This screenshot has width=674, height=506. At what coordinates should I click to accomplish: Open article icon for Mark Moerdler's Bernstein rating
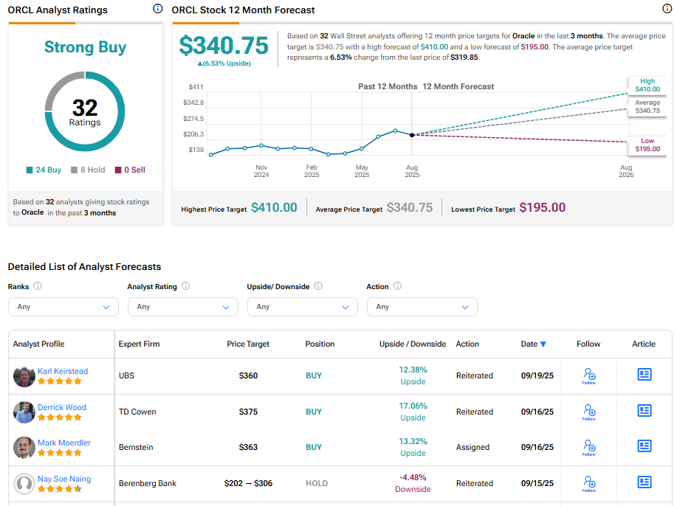(644, 446)
